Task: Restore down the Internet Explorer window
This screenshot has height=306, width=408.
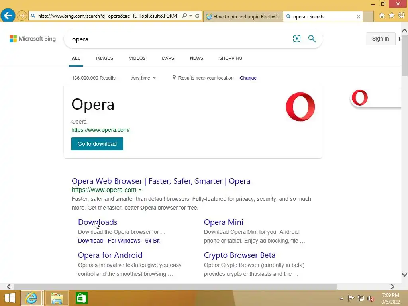Action: coord(383,4)
